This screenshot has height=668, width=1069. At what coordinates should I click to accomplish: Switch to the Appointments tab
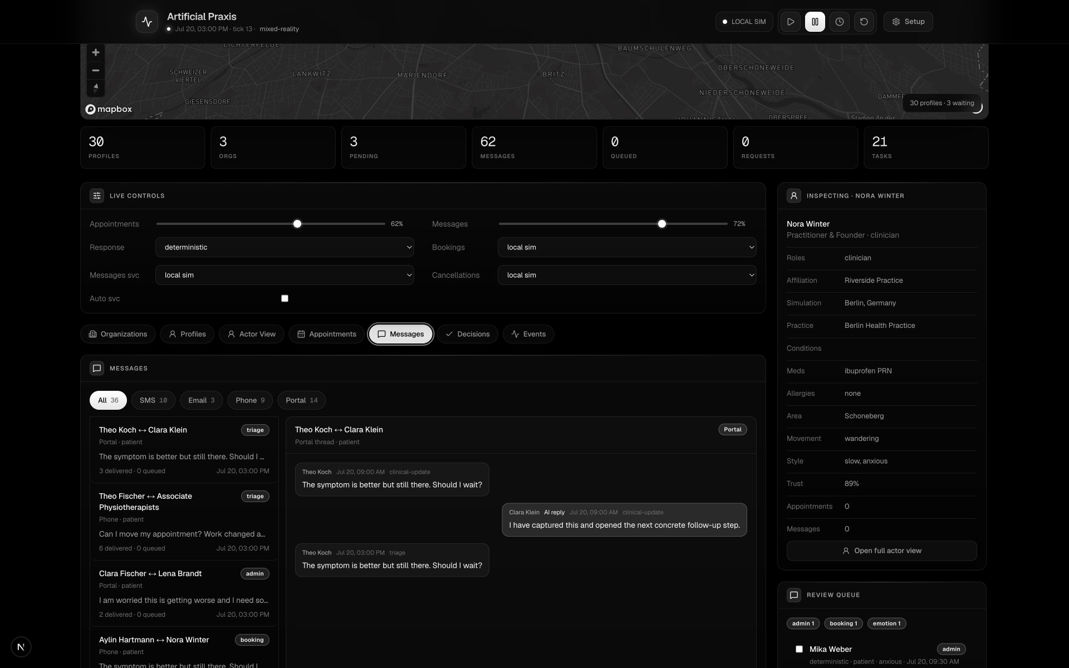[327, 334]
